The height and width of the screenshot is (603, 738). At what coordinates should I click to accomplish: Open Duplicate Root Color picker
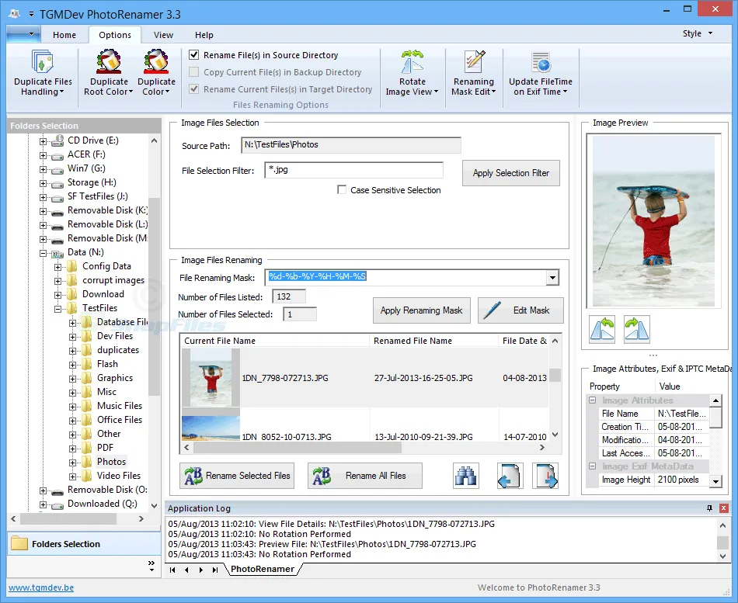(x=109, y=74)
